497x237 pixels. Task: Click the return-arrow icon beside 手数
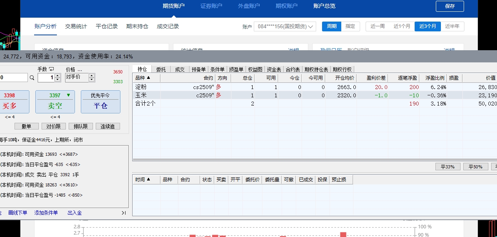[51, 69]
